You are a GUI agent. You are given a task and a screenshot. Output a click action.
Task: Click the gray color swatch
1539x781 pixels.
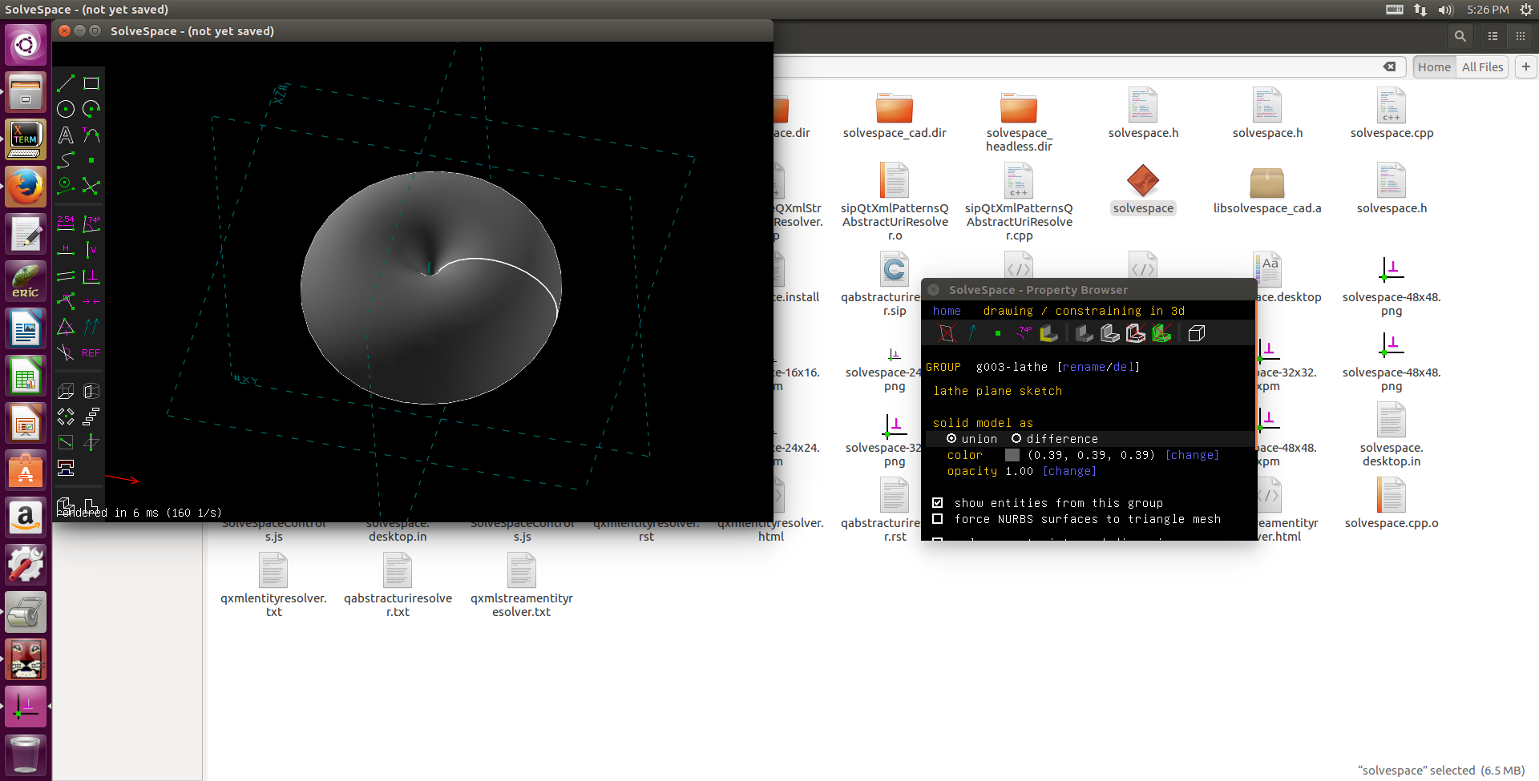click(x=1012, y=455)
